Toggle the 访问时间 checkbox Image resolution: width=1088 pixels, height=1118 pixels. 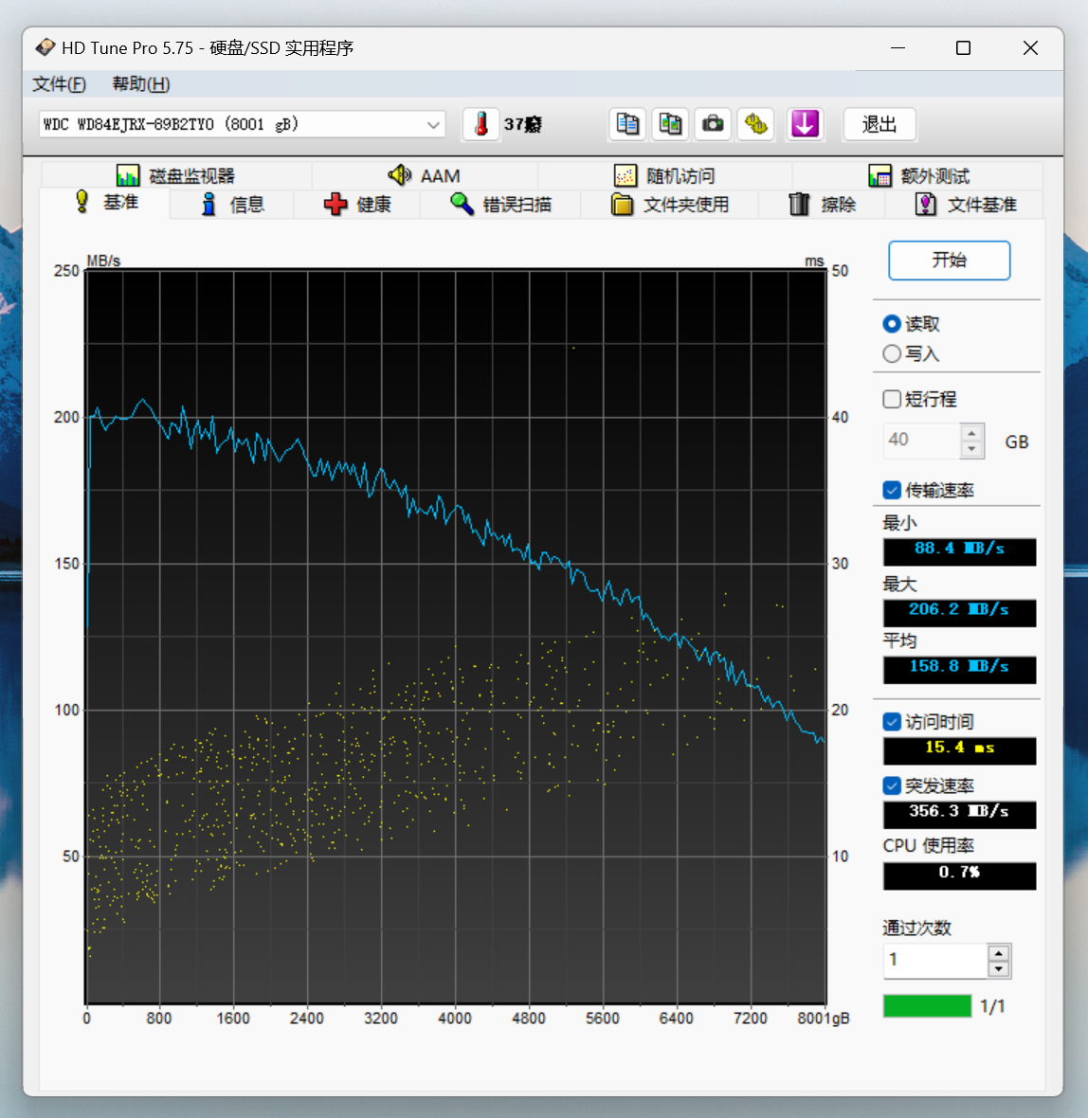coord(892,722)
